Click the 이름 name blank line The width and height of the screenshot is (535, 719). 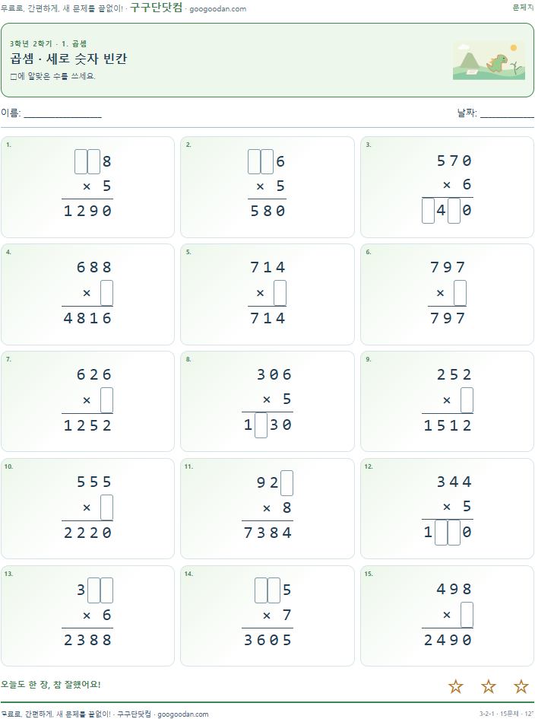tap(63, 113)
